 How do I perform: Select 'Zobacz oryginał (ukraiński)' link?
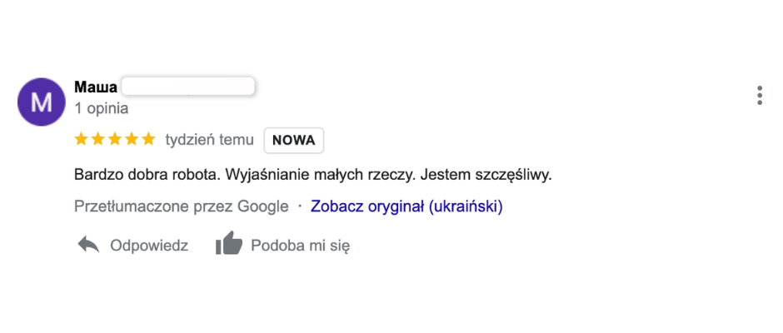[406, 206]
